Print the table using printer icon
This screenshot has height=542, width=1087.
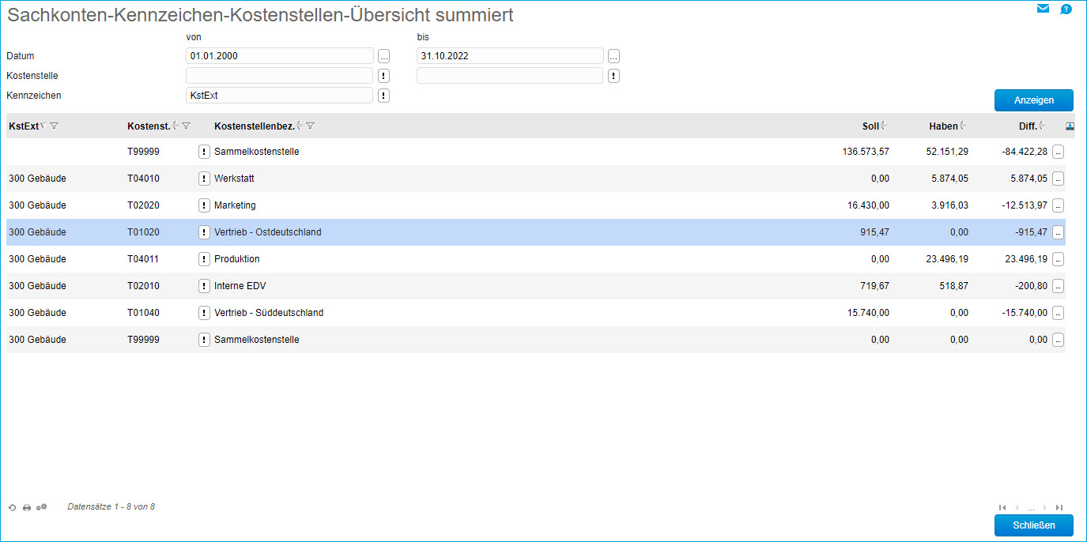coord(27,507)
